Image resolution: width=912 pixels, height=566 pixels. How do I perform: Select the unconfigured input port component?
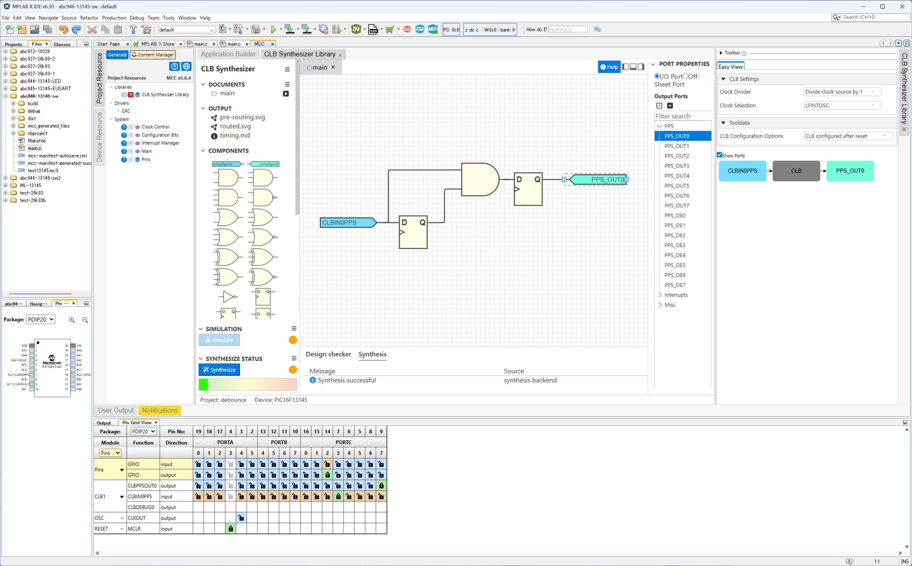pos(228,164)
